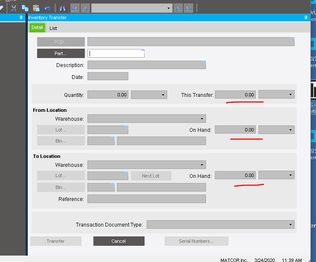The width and height of the screenshot is (316, 262).
Task: Click From Location Lot... button
Action: click(x=61, y=130)
